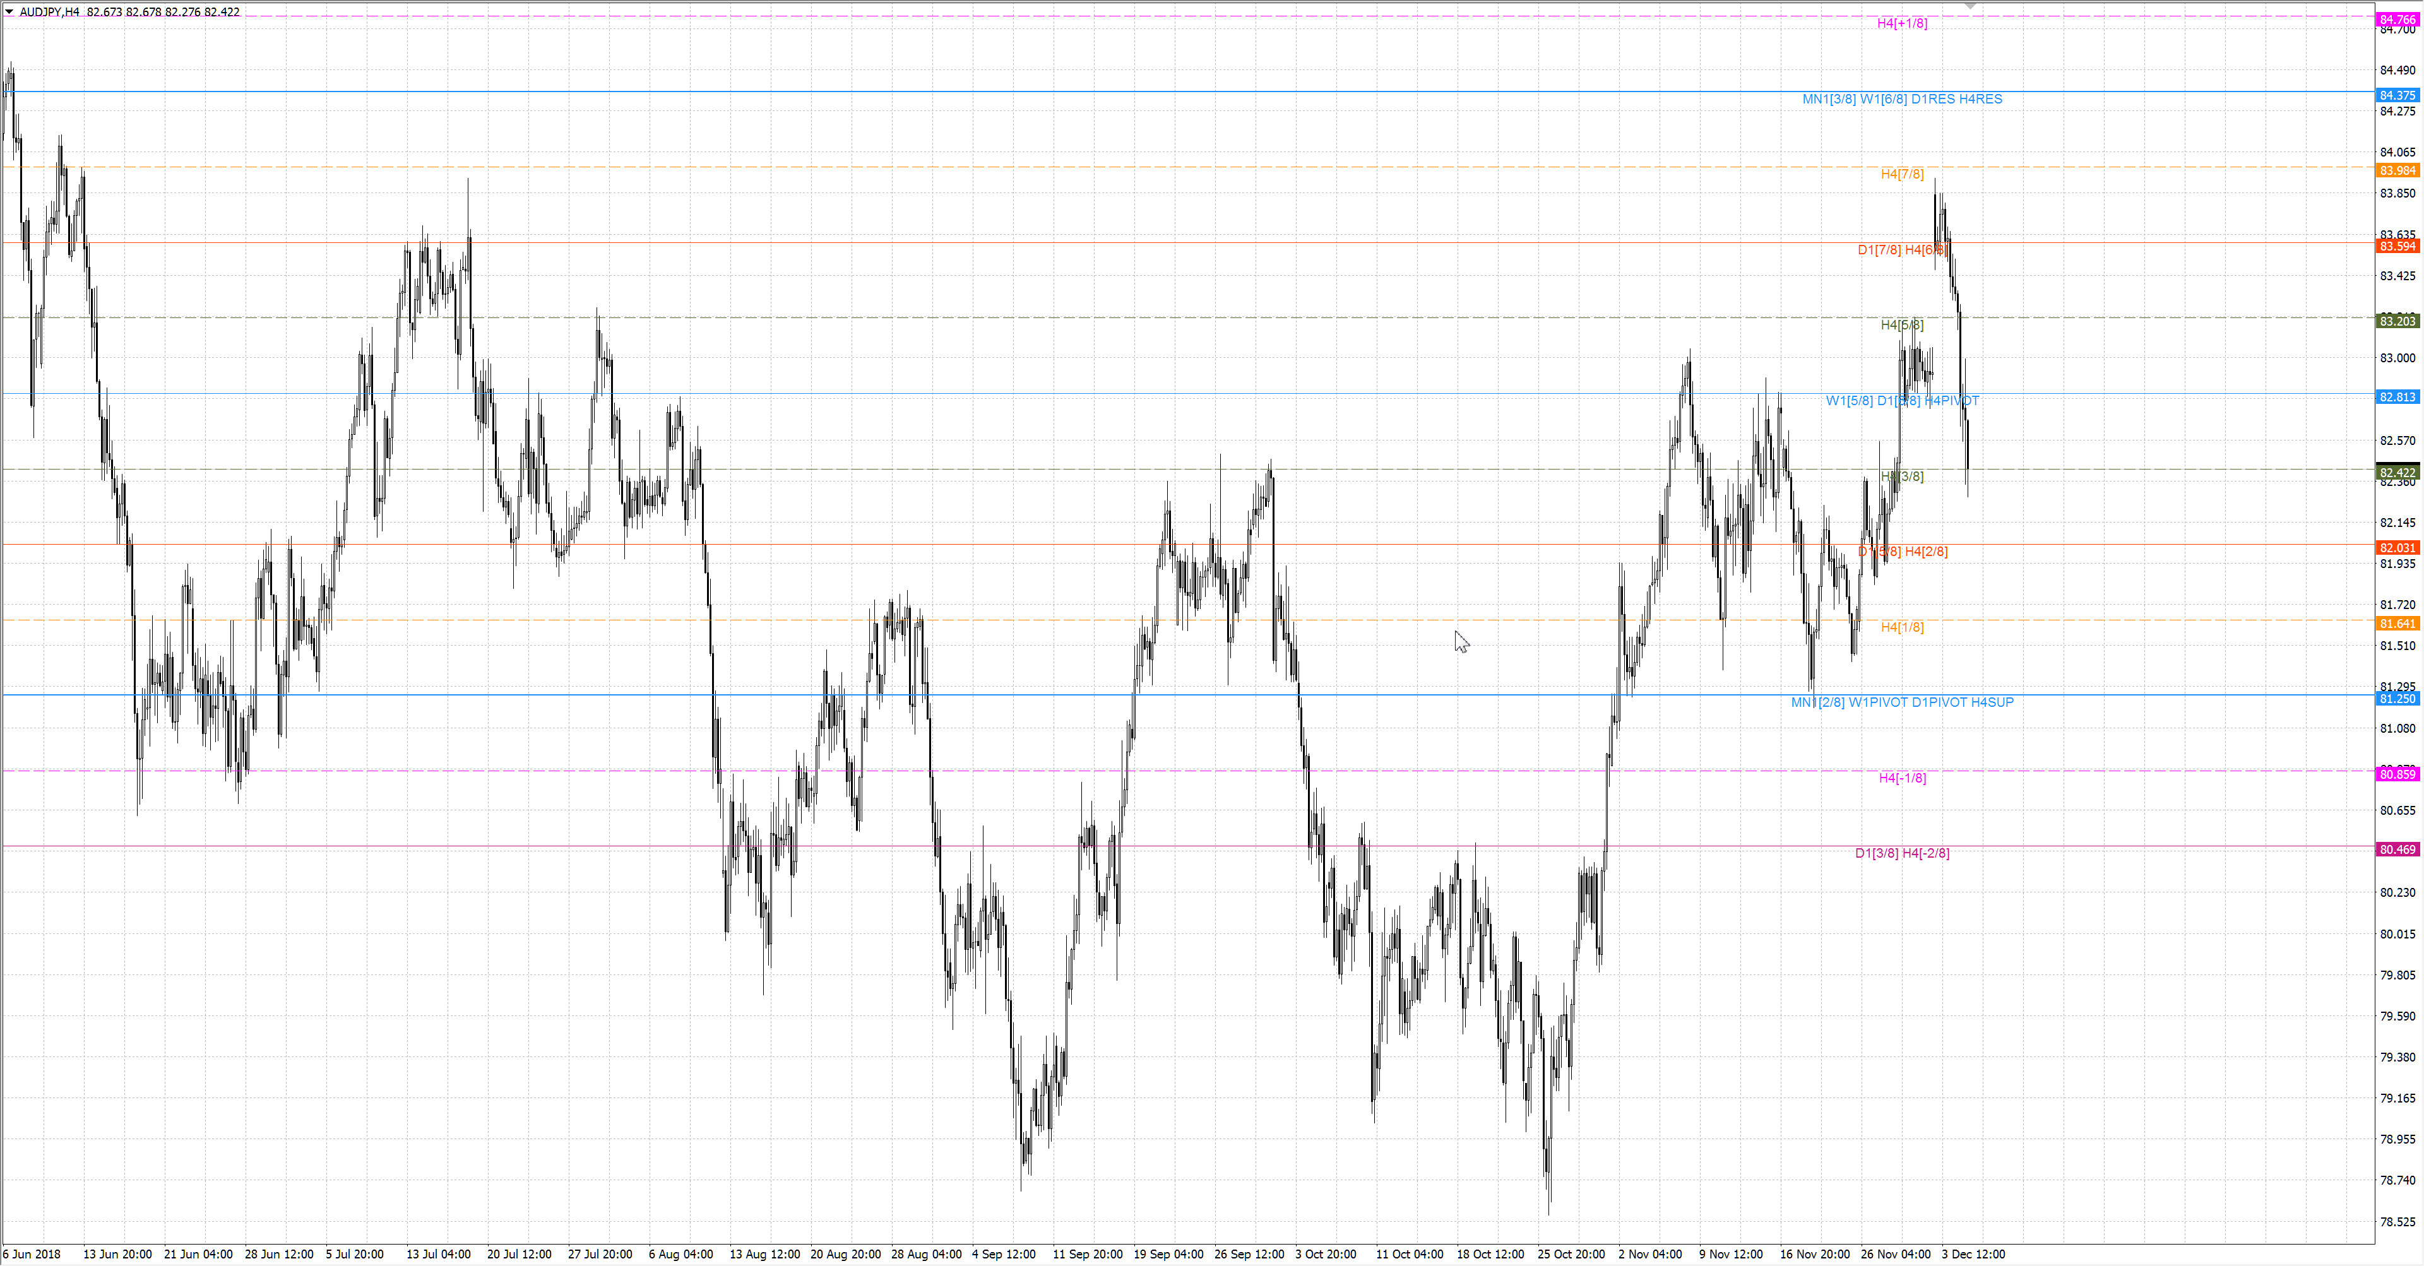Click the 82.813 blue price tag
The height and width of the screenshot is (1266, 2424).
(x=2397, y=397)
